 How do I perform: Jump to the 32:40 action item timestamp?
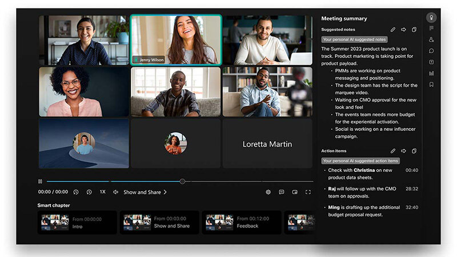click(x=412, y=207)
